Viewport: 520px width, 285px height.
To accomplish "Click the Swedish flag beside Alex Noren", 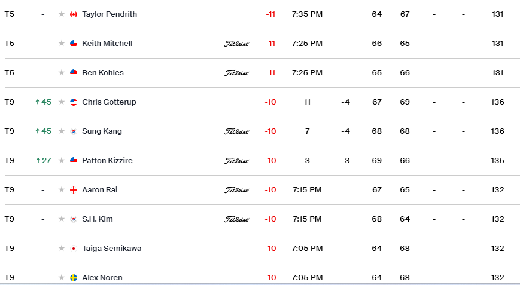I will click(x=74, y=278).
